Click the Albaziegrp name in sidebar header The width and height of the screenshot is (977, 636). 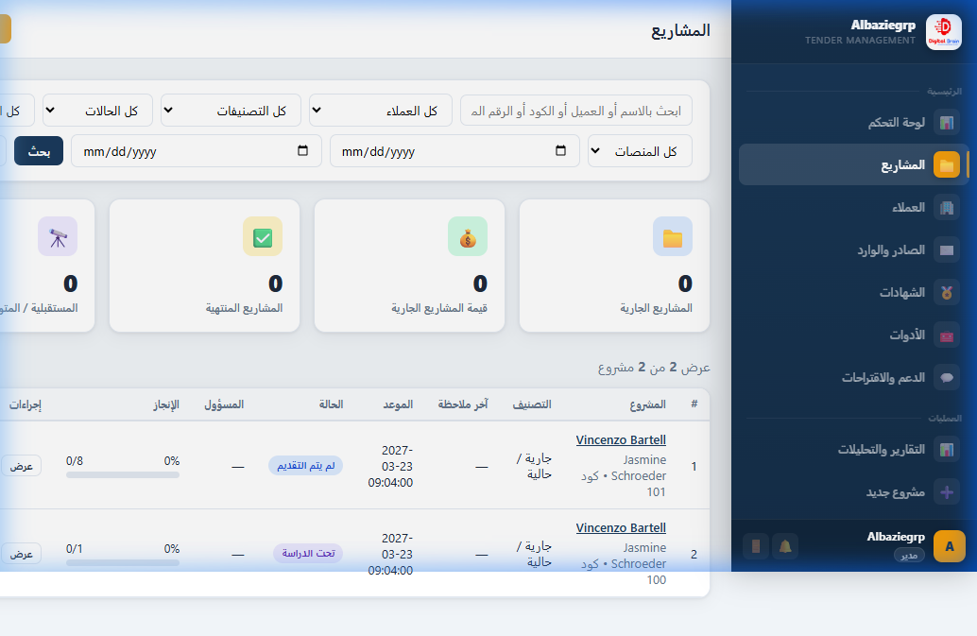tap(883, 25)
